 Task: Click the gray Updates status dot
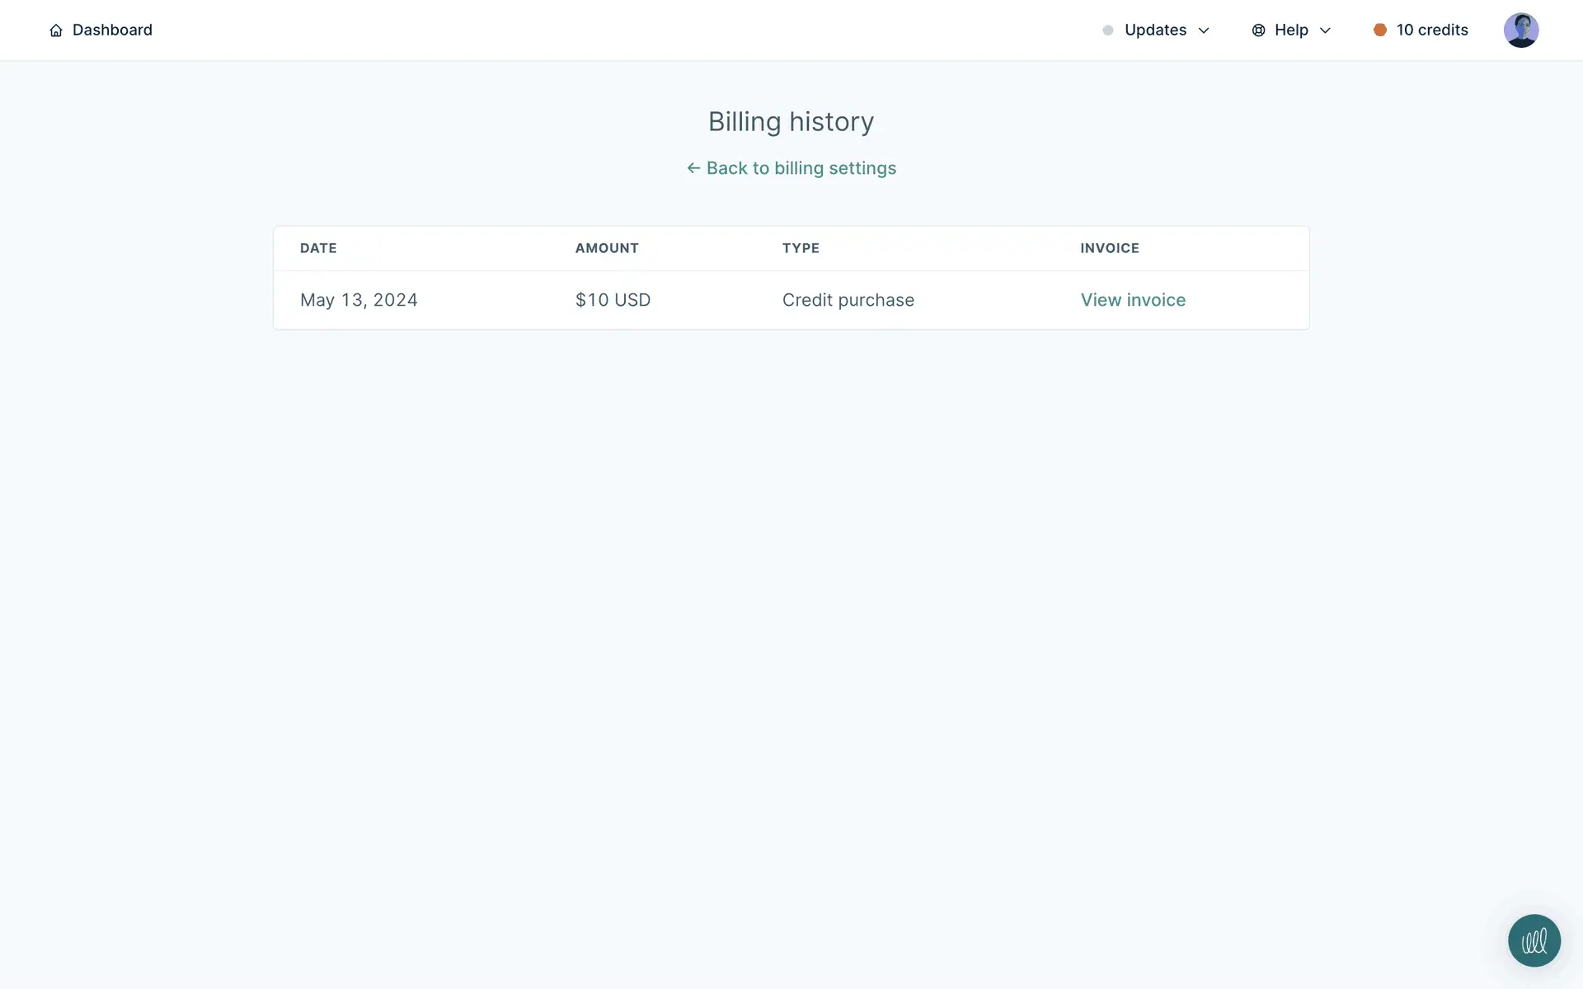click(x=1108, y=30)
